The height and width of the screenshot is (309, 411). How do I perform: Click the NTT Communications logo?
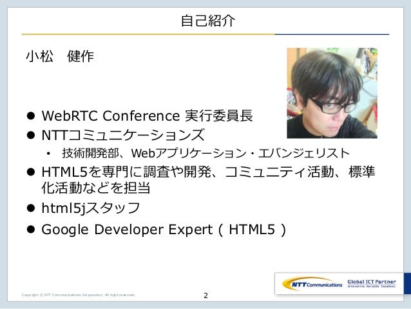(x=312, y=284)
